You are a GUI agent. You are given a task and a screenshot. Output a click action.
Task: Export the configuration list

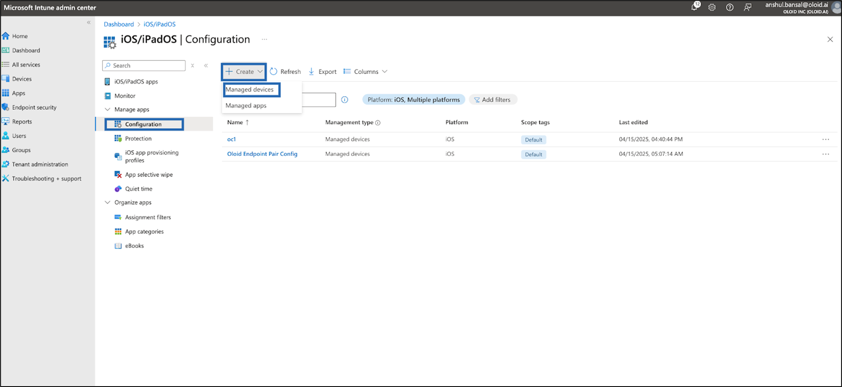[322, 71]
